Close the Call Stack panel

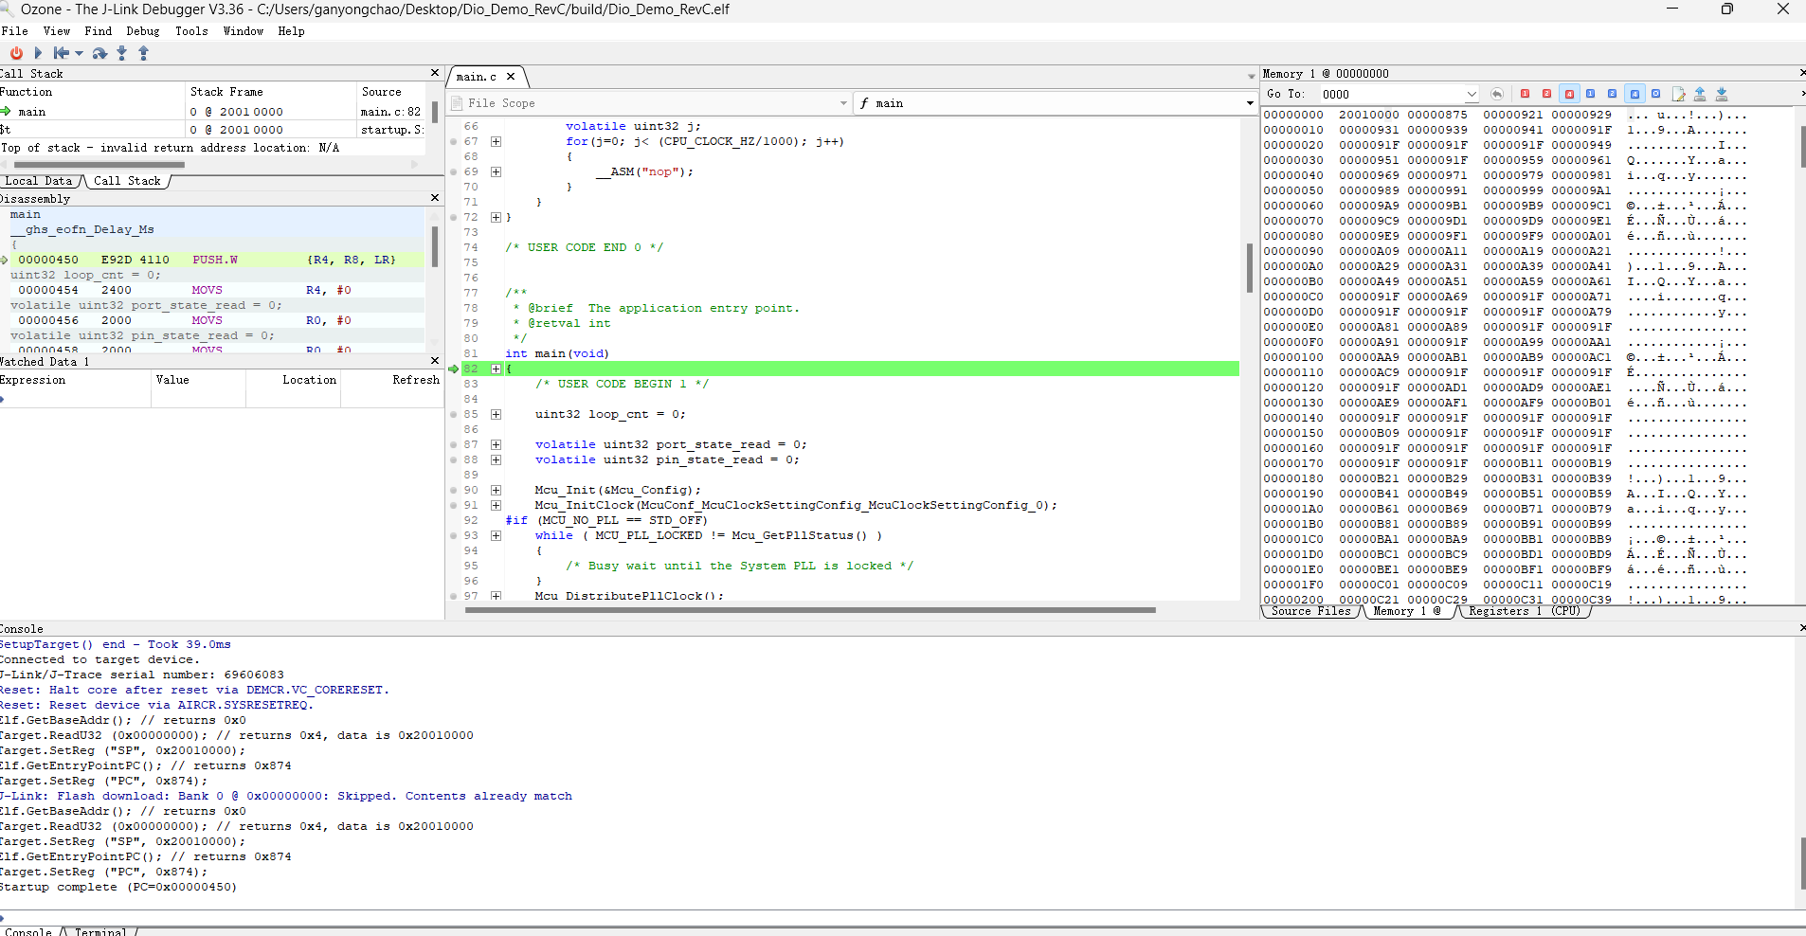coord(435,73)
